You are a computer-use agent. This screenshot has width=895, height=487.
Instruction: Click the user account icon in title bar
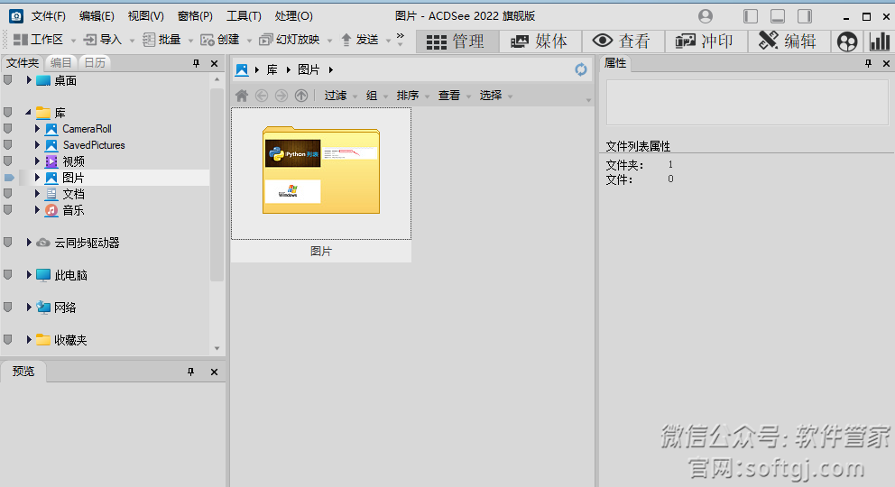(x=706, y=16)
